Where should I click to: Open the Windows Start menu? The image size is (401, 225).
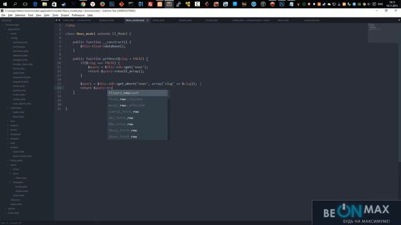(5, 4)
